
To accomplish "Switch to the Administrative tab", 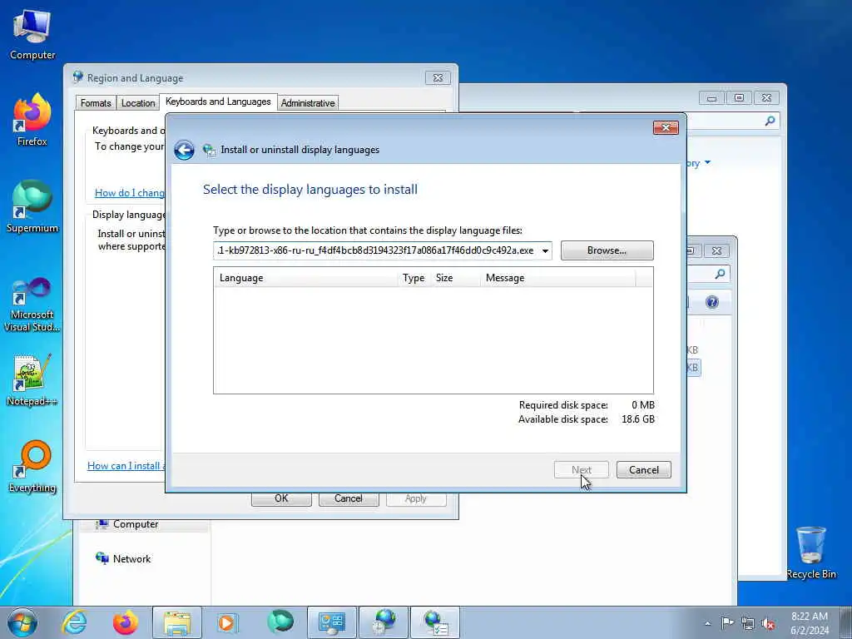I will click(x=308, y=102).
